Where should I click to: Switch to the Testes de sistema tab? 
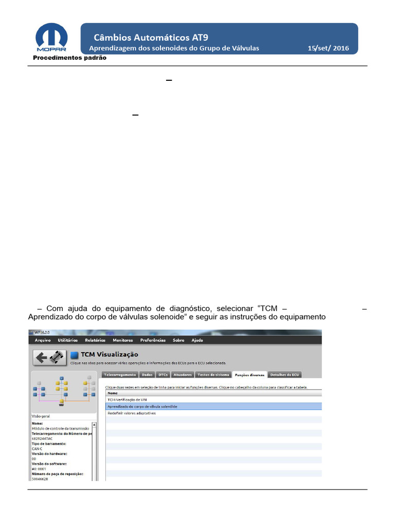click(213, 375)
